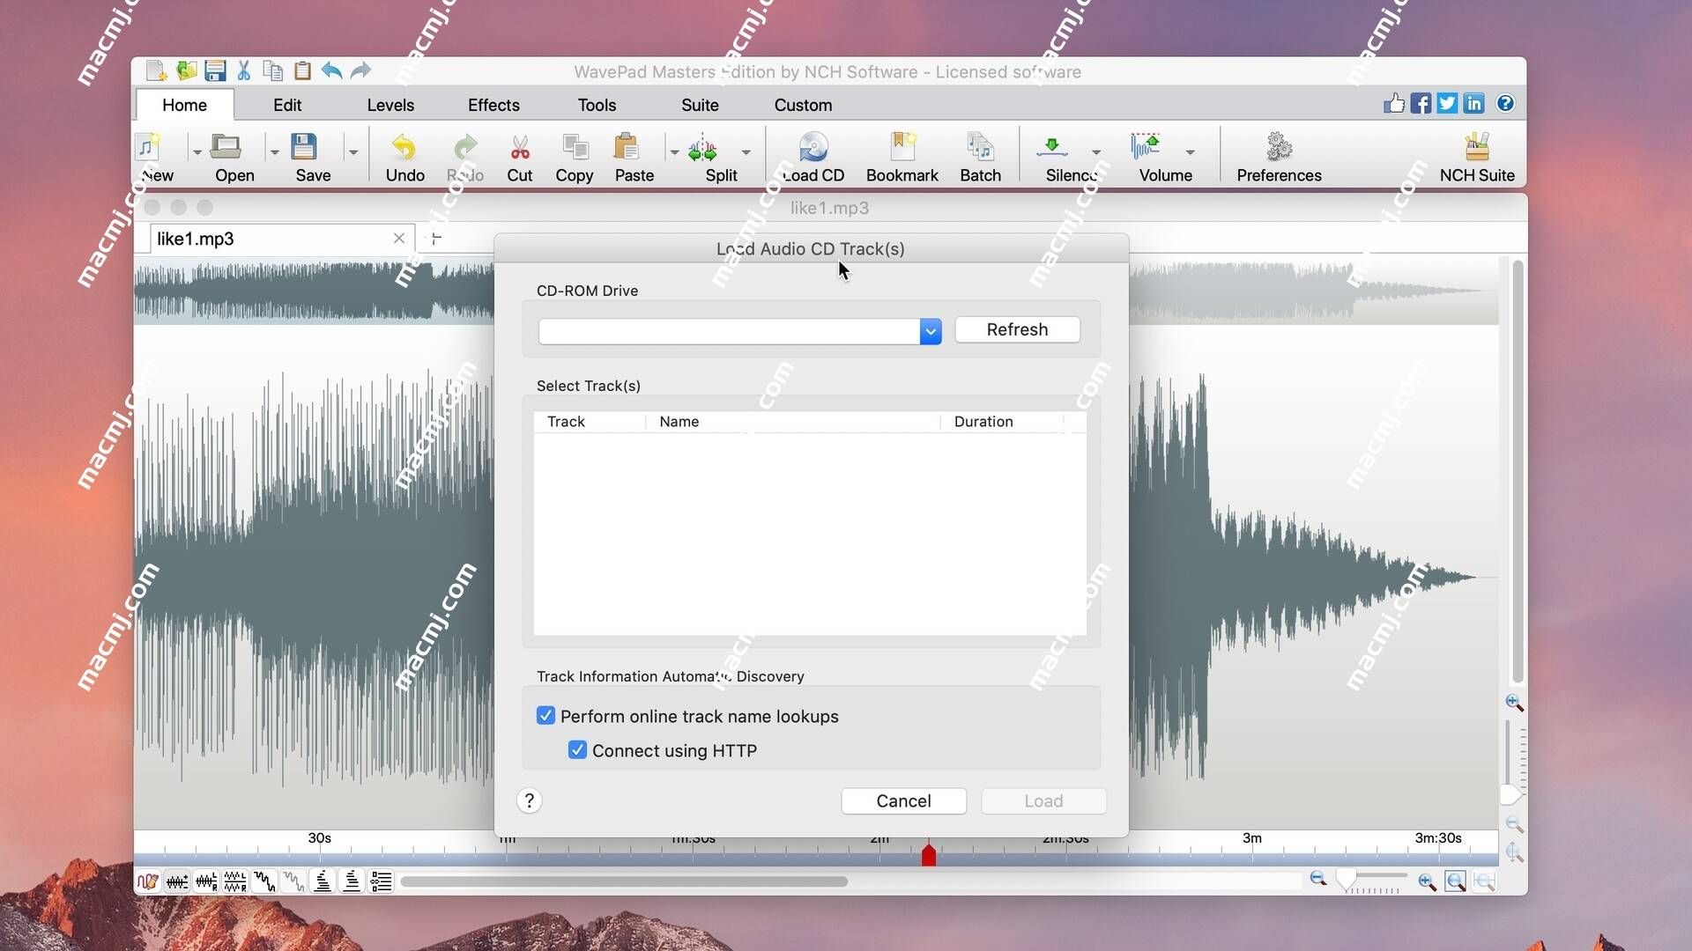This screenshot has width=1692, height=951.
Task: Switch to the Edit tab
Action: pyautogui.click(x=287, y=105)
